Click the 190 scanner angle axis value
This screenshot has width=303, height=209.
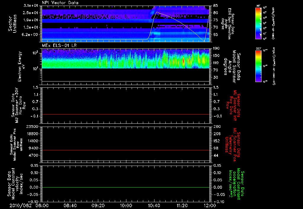pyautogui.click(x=216, y=48)
